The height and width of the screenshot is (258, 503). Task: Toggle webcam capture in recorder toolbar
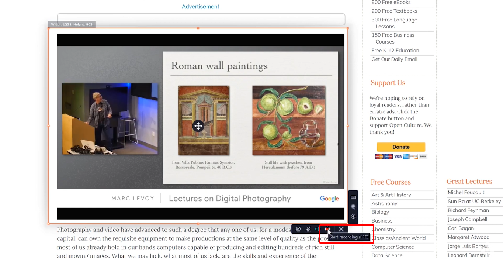tap(298, 229)
